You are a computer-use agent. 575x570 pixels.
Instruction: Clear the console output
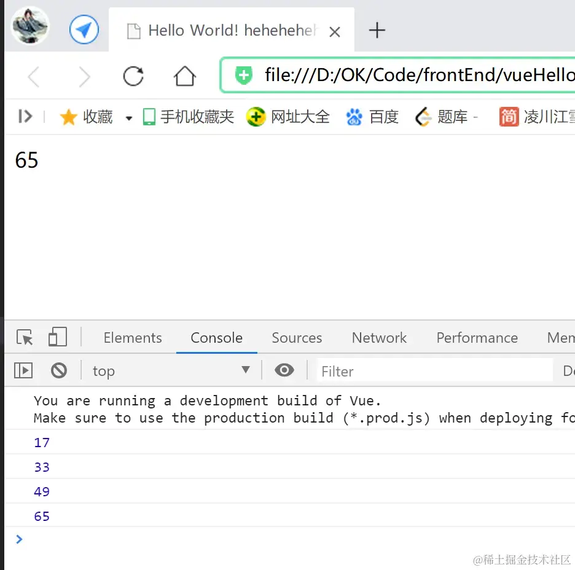tap(59, 370)
